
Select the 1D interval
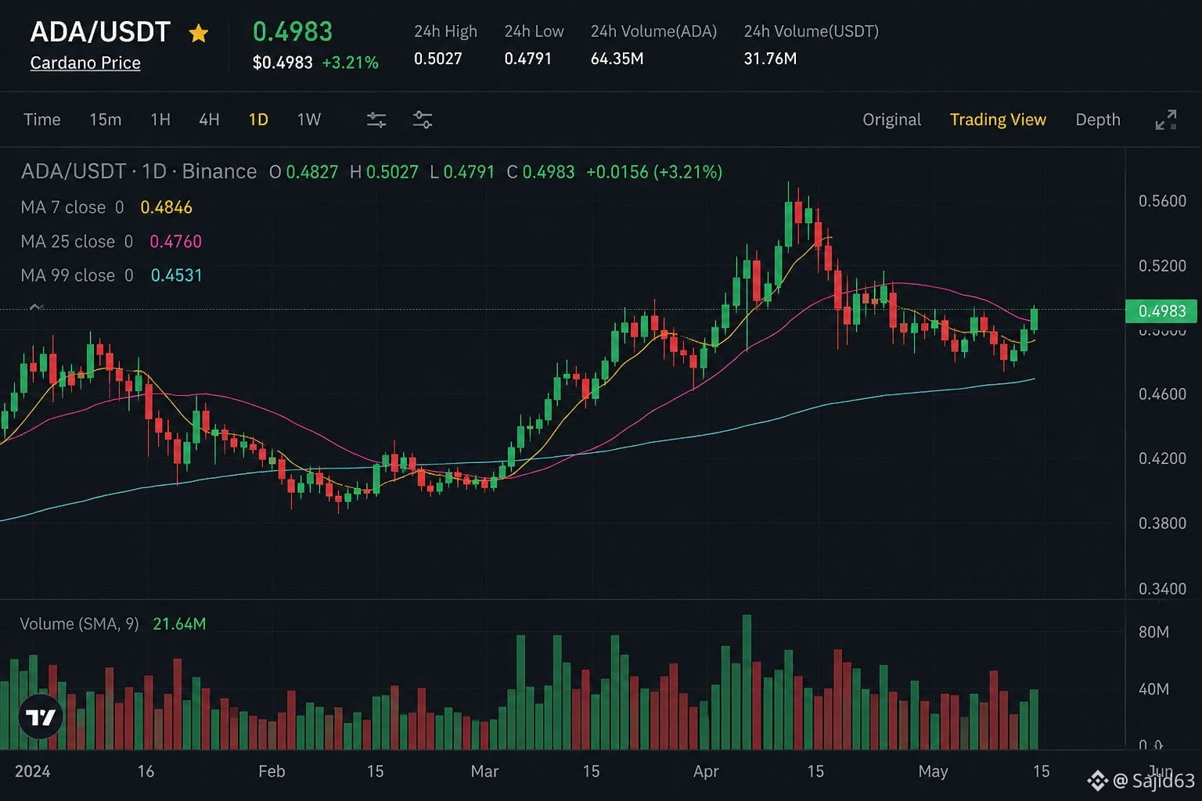[x=258, y=120]
